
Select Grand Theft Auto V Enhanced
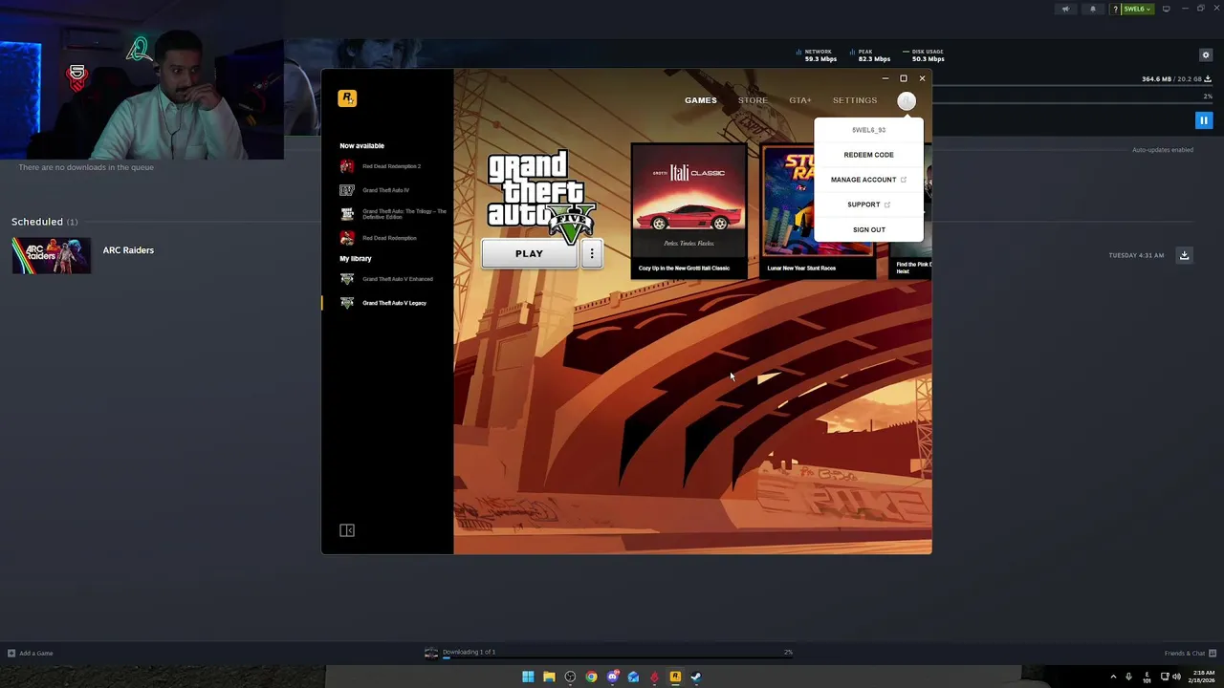tap(386, 279)
